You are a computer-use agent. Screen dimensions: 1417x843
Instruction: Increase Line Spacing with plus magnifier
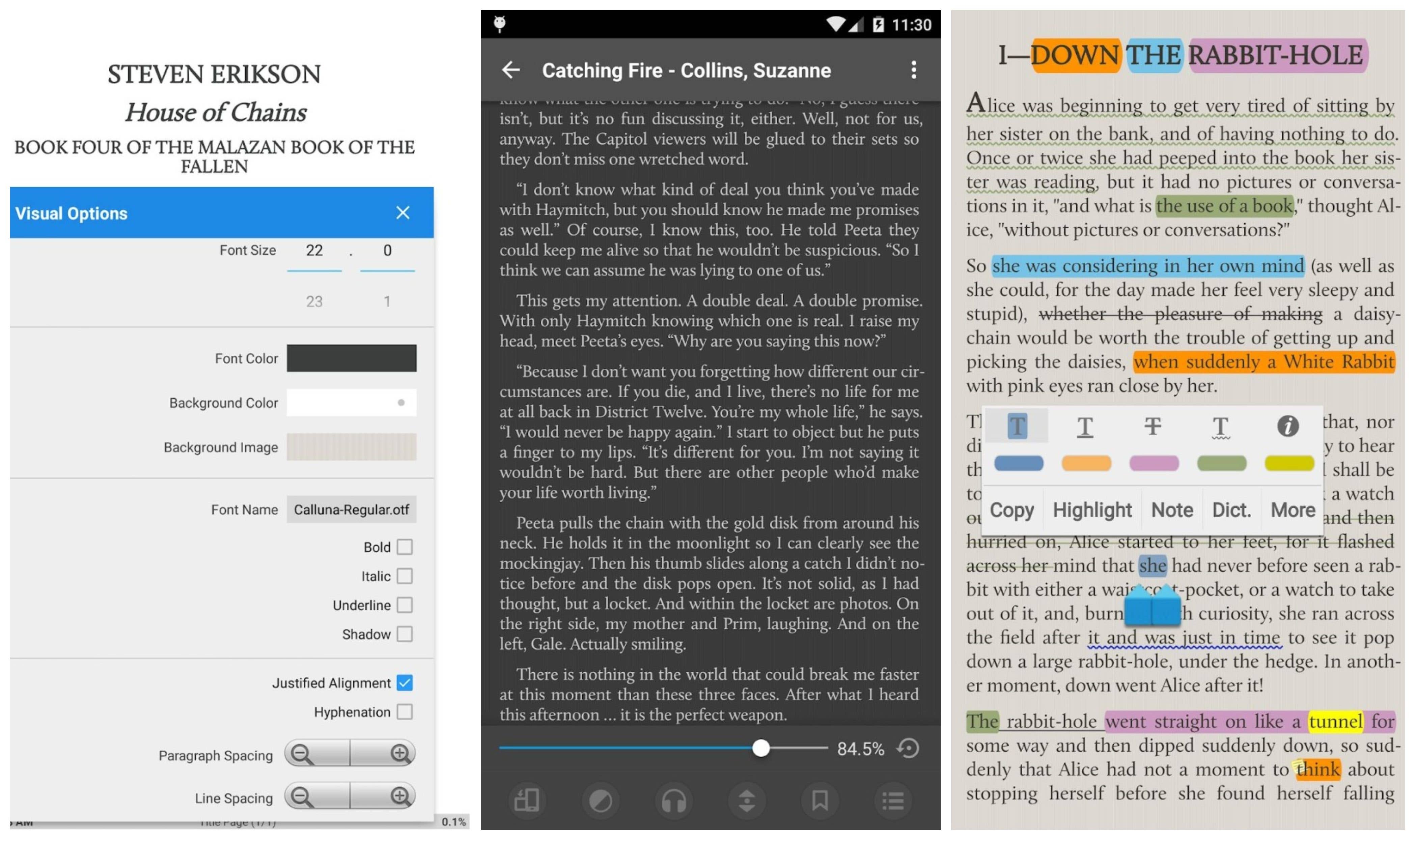point(400,796)
